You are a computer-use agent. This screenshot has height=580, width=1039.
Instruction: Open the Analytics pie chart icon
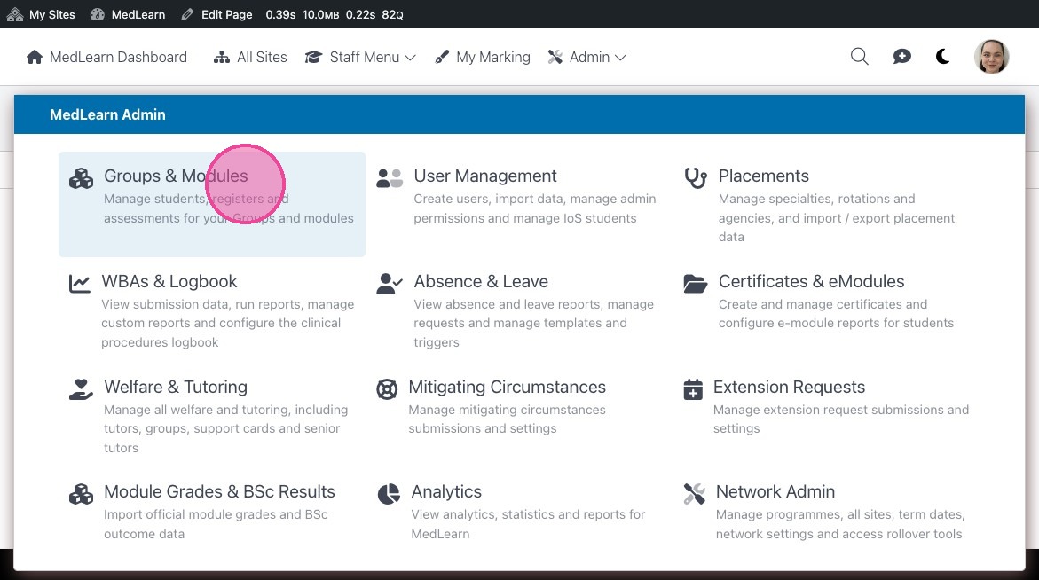389,493
